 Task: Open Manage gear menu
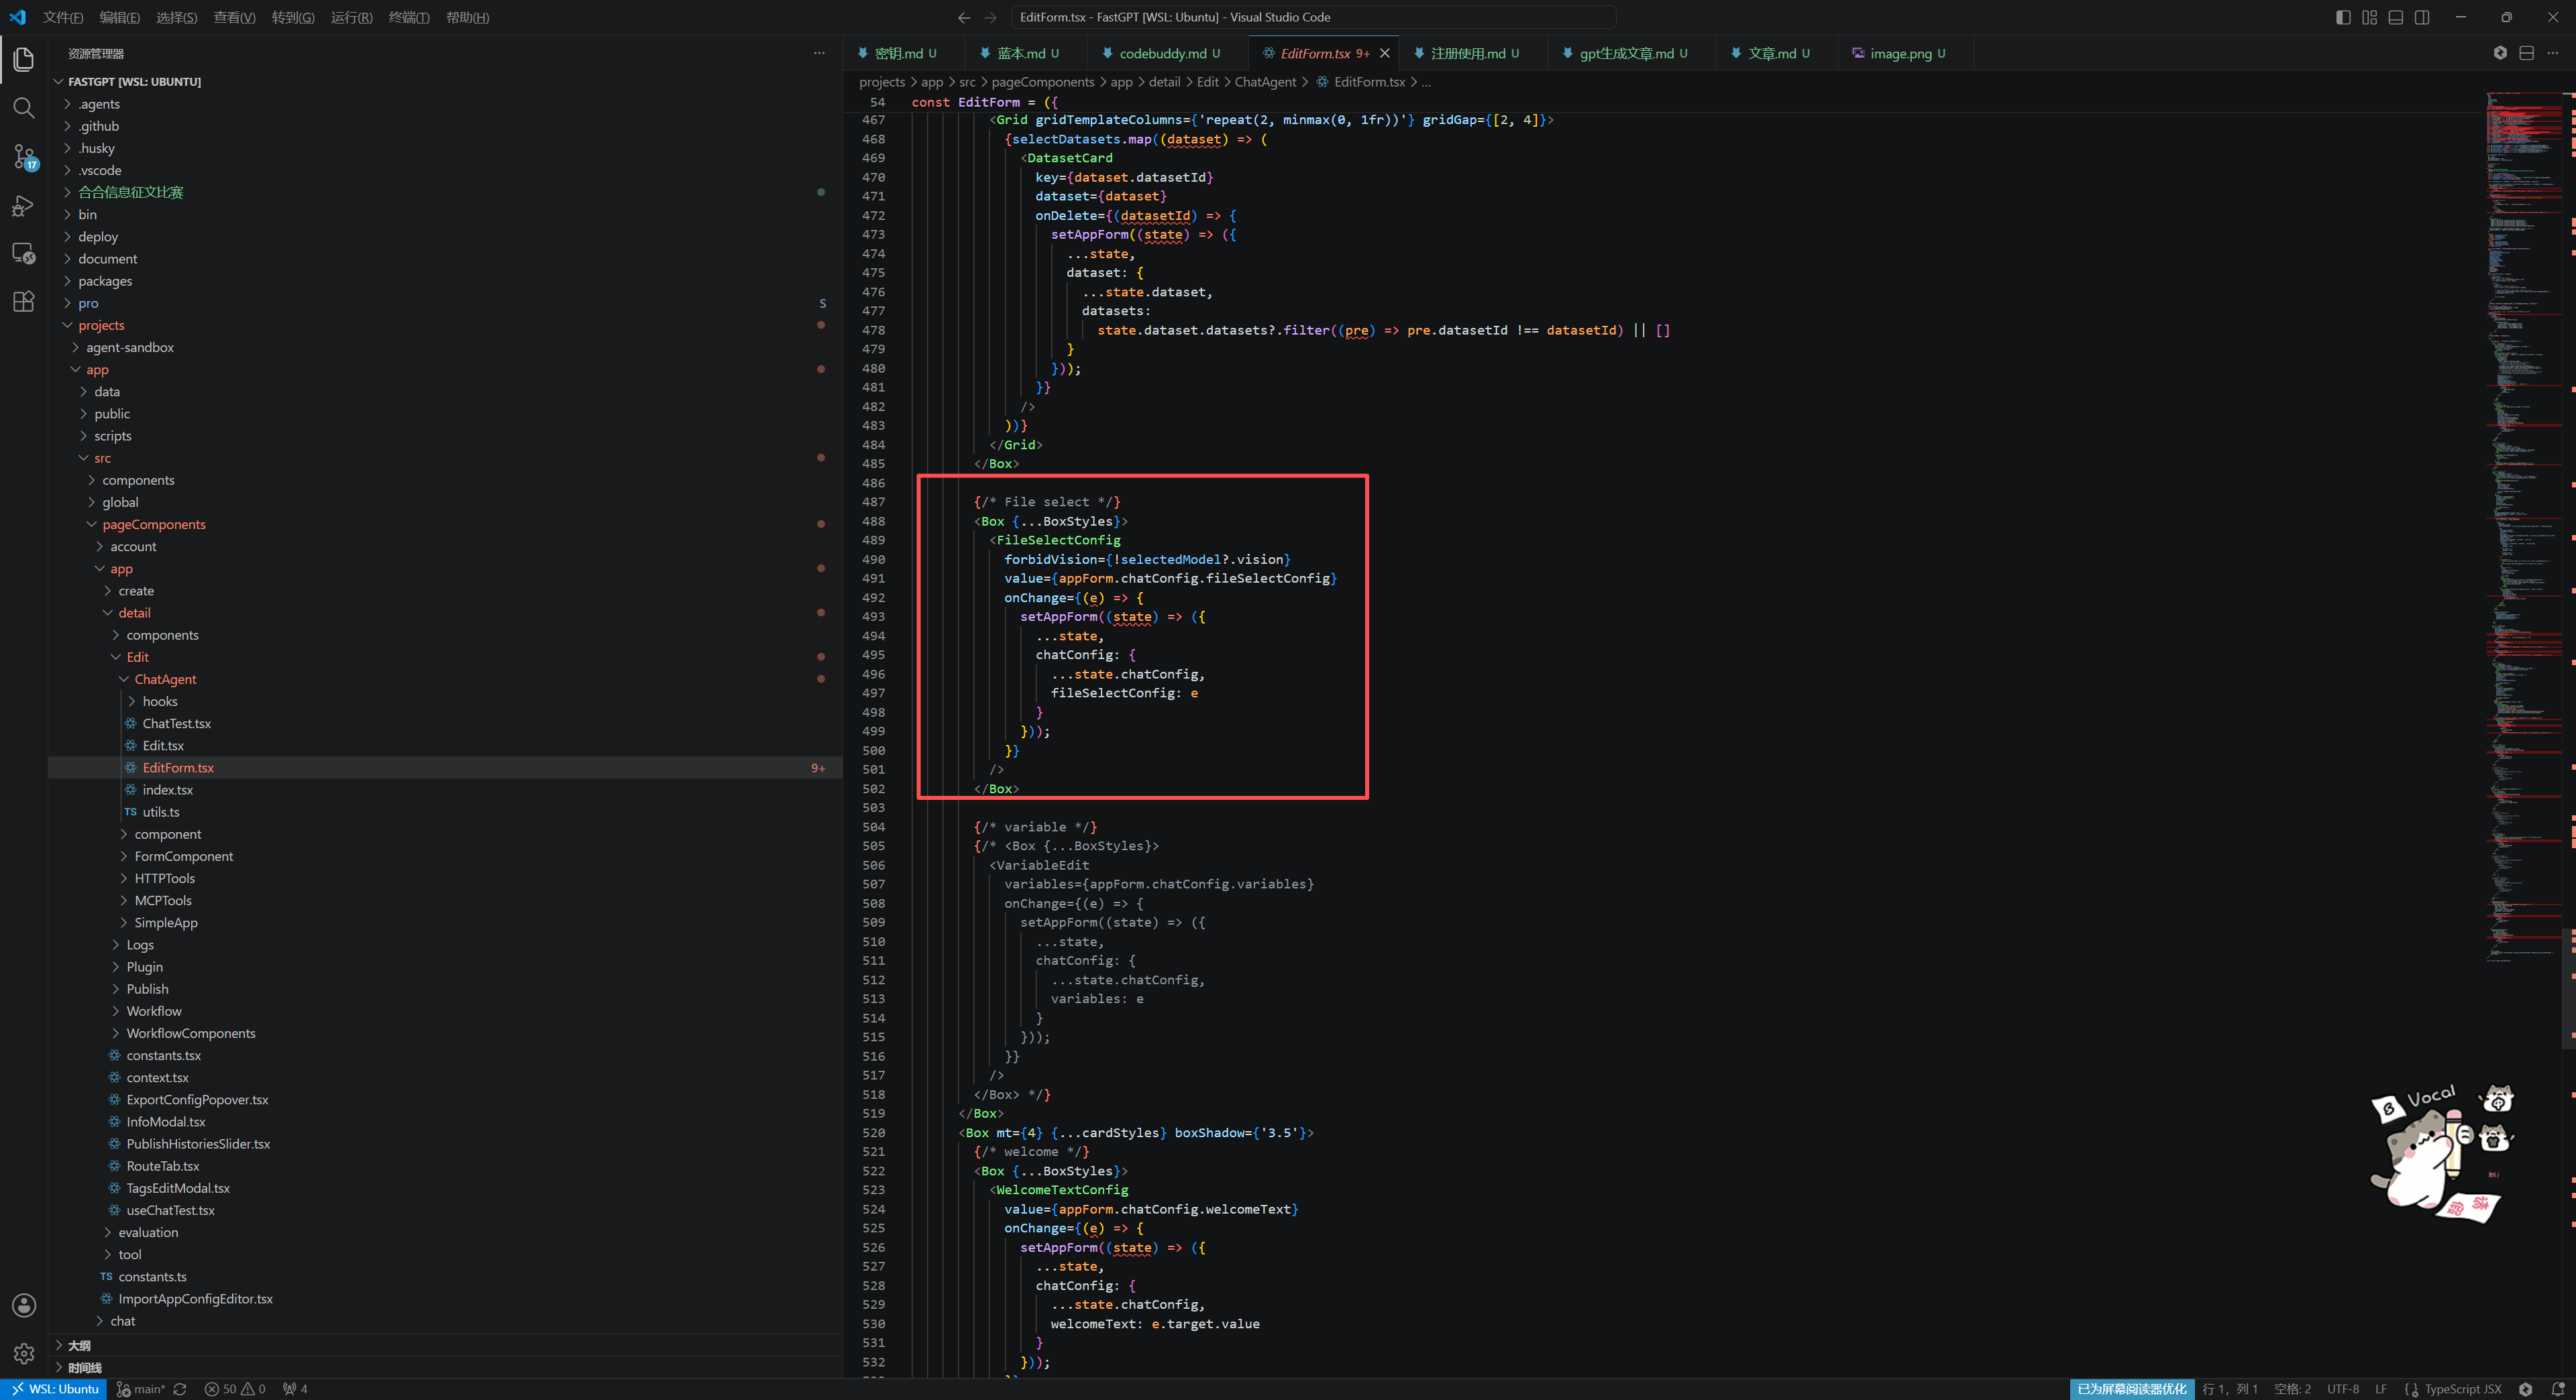point(24,1353)
